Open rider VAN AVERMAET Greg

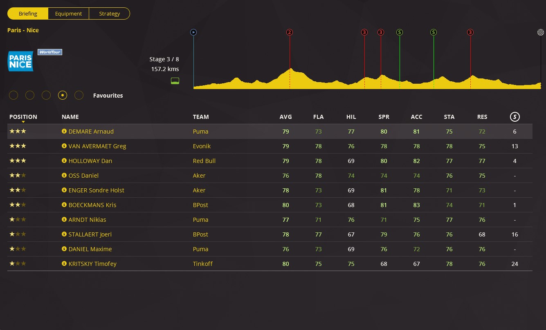(x=97, y=146)
